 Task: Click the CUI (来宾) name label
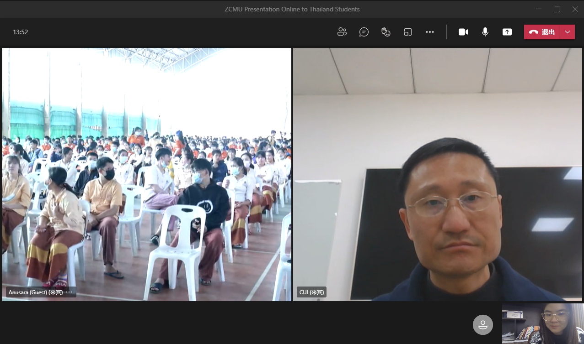tap(311, 292)
